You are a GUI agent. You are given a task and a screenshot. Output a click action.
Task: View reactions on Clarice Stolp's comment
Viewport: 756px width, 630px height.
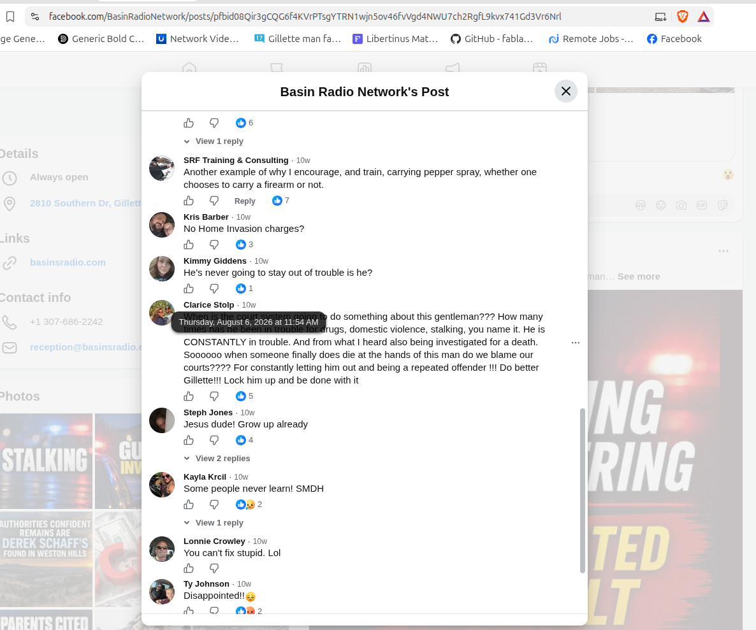(244, 396)
